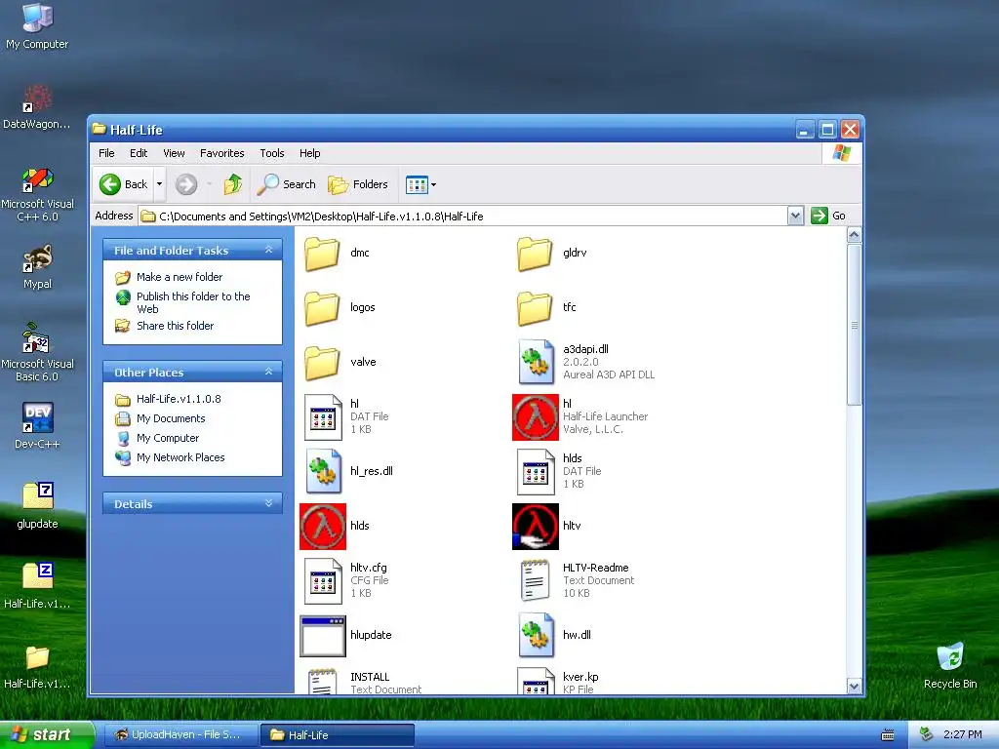
Task: Click the Forward arrow toolbar icon
Action: (186, 184)
